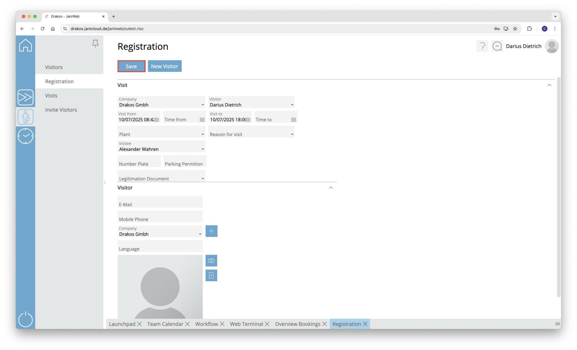This screenshot has width=577, height=350.
Task: Click the home icon in the blue sidebar
Action: coord(25,45)
